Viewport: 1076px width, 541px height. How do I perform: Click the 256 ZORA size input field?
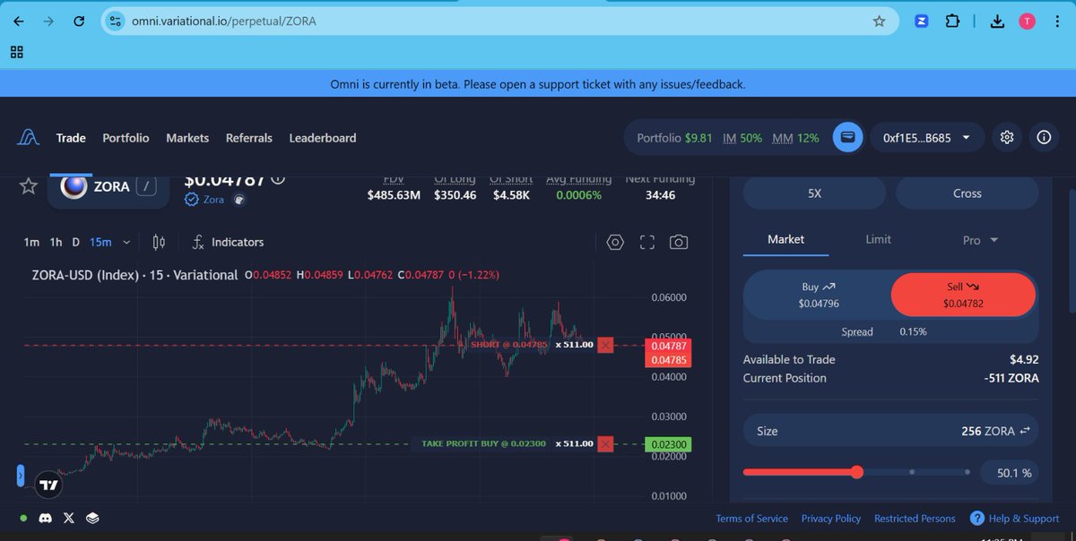(890, 431)
